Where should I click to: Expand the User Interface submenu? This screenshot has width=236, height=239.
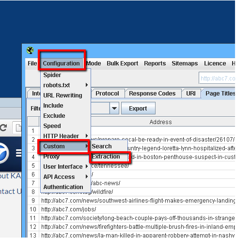pos(65,167)
